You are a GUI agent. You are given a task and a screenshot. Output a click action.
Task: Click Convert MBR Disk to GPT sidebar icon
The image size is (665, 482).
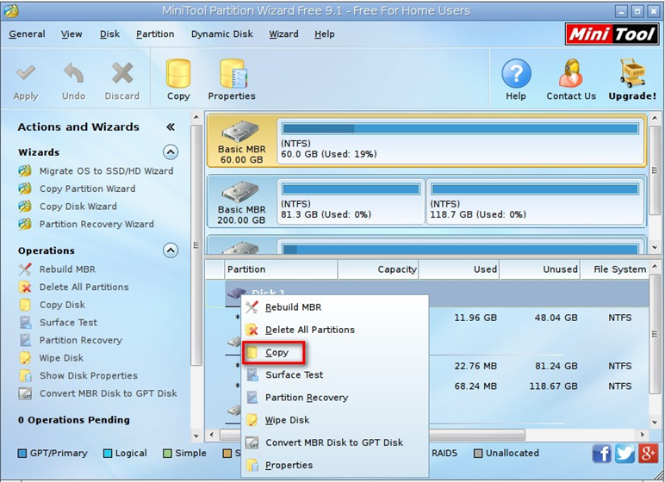[x=25, y=394]
